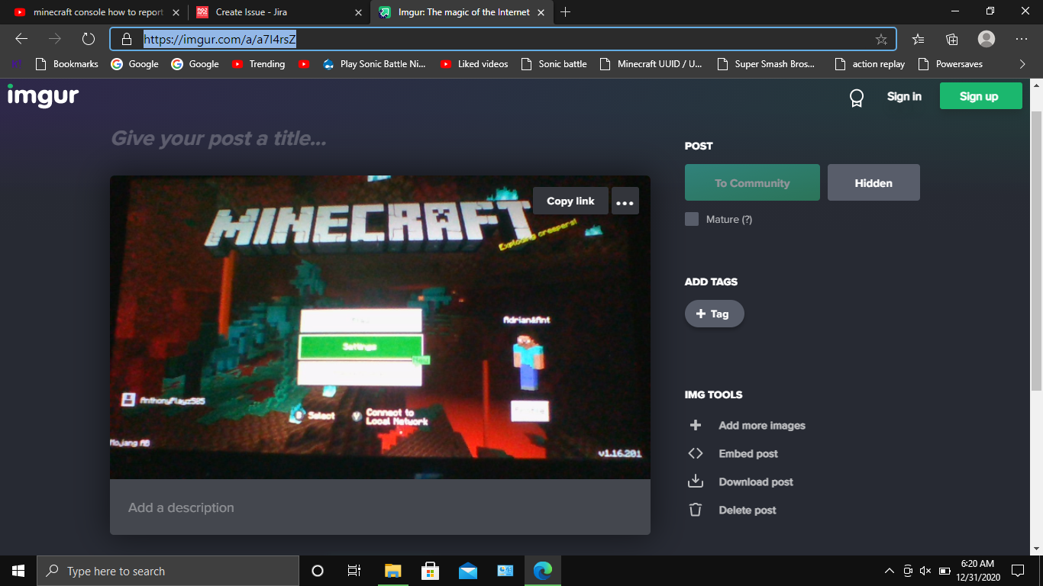This screenshot has width=1043, height=586.
Task: Set post visibility to Hidden
Action: (x=873, y=183)
